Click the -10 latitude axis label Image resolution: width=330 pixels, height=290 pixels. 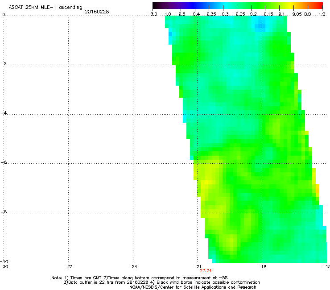tap(4, 261)
